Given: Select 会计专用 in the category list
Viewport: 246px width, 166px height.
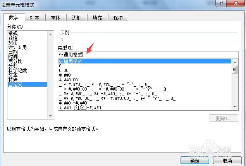Looking at the screenshot, I should tap(17, 47).
